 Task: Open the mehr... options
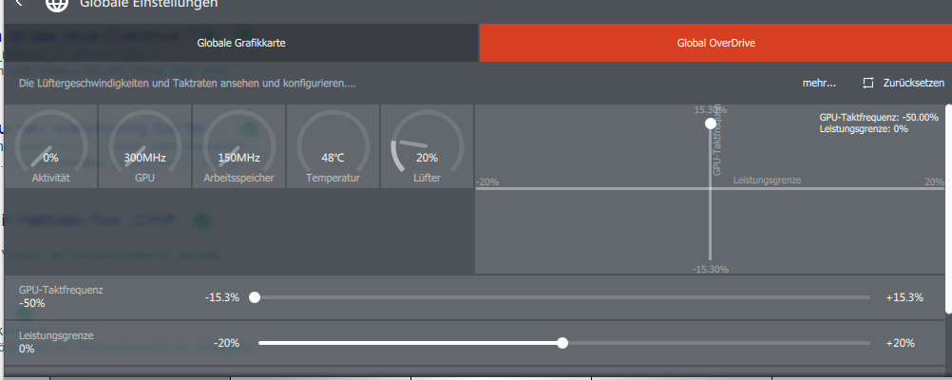[819, 84]
